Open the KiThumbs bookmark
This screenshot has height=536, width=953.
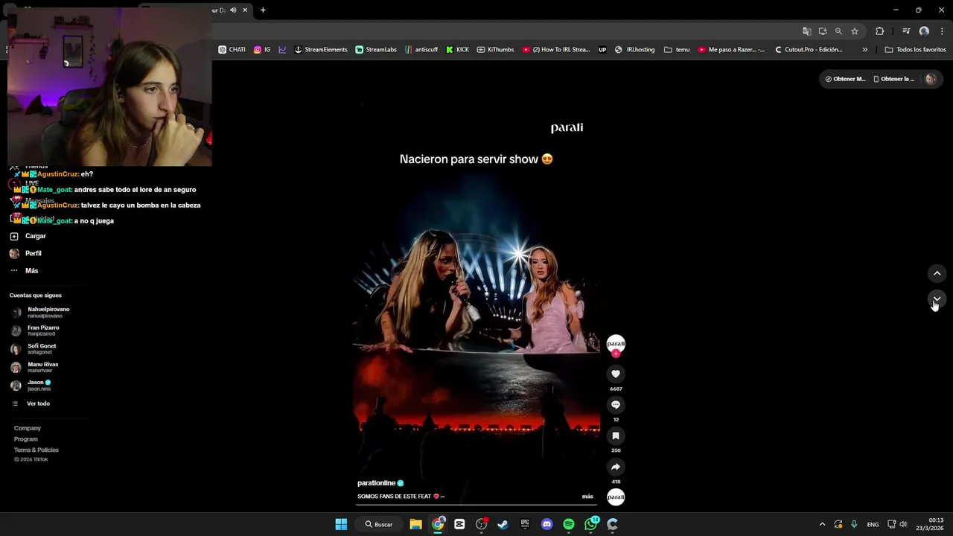(495, 50)
